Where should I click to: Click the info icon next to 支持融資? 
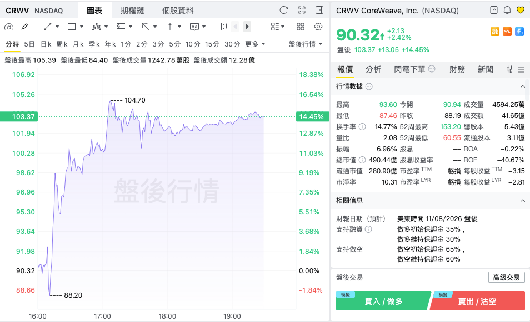click(x=368, y=229)
